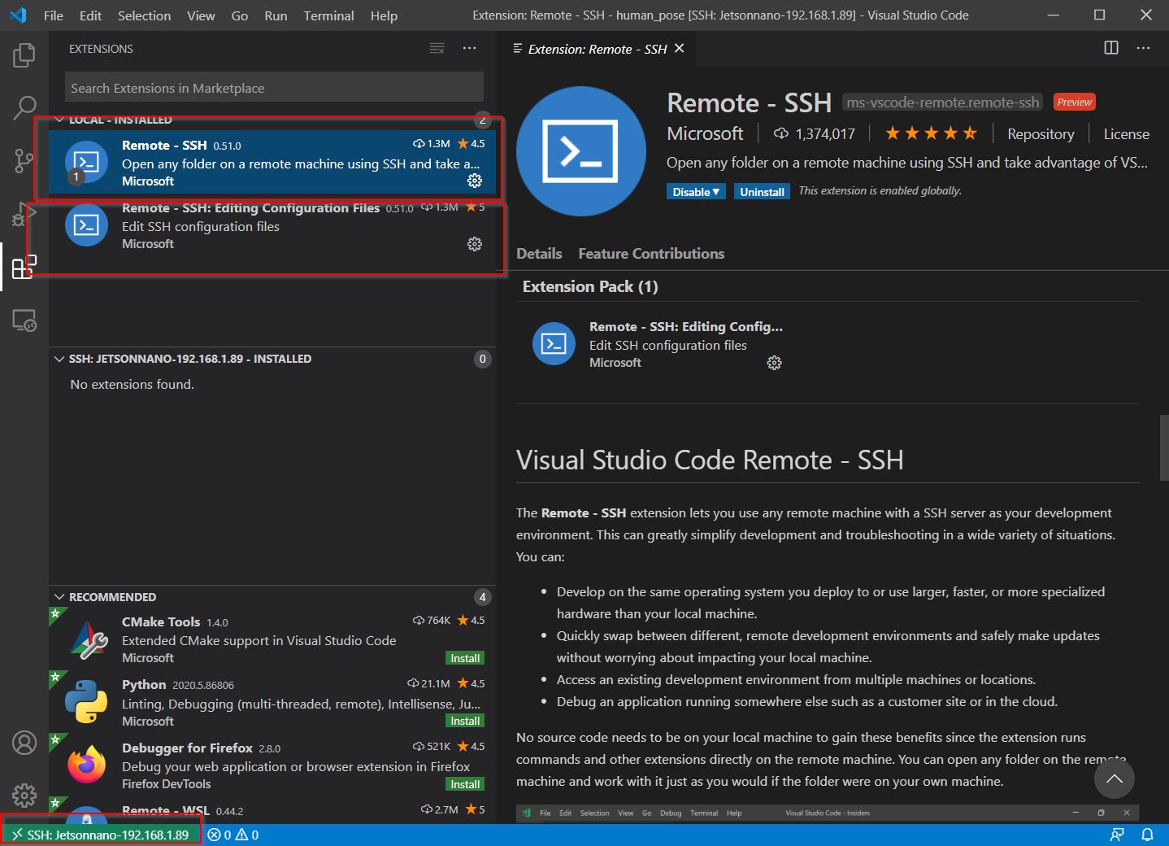
Task: Open the Disable dropdown button
Action: (x=696, y=191)
